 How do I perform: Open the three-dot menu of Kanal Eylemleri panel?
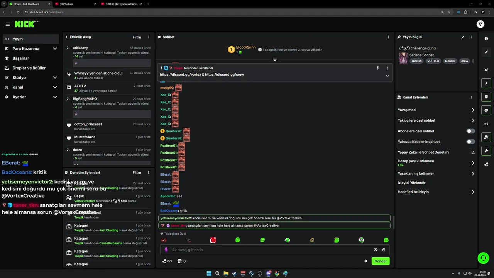(x=472, y=97)
